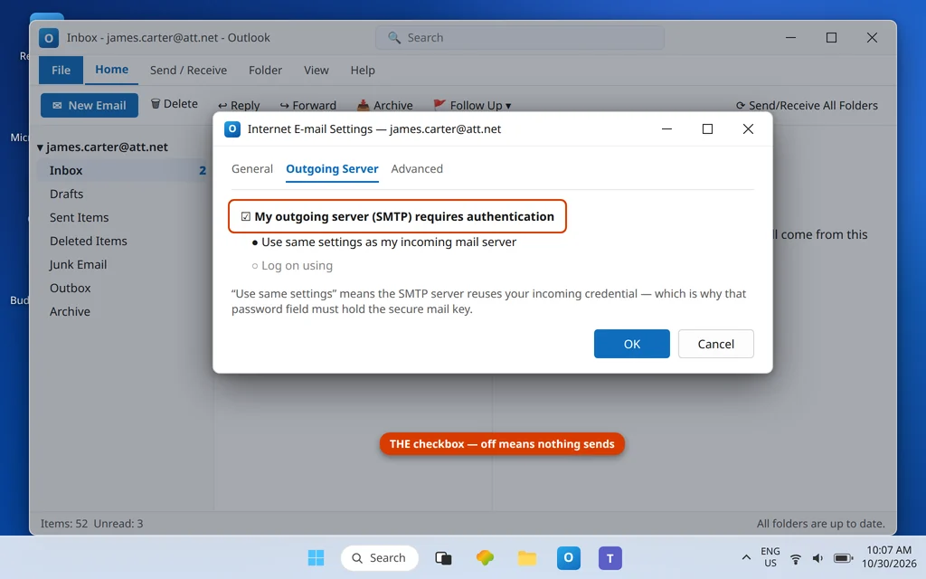
Task: Click the battery tray icon
Action: pos(844,558)
